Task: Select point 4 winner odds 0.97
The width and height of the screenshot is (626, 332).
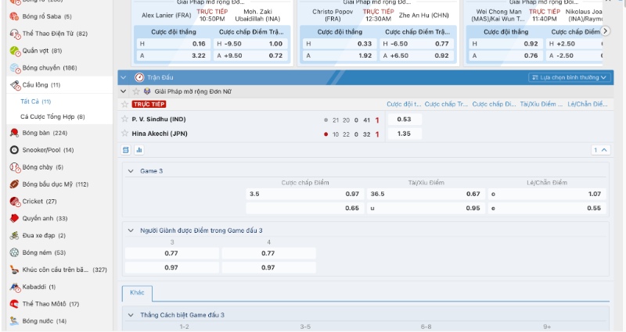Action: pyautogui.click(x=268, y=267)
